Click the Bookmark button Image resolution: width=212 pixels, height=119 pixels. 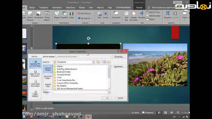click(118, 66)
